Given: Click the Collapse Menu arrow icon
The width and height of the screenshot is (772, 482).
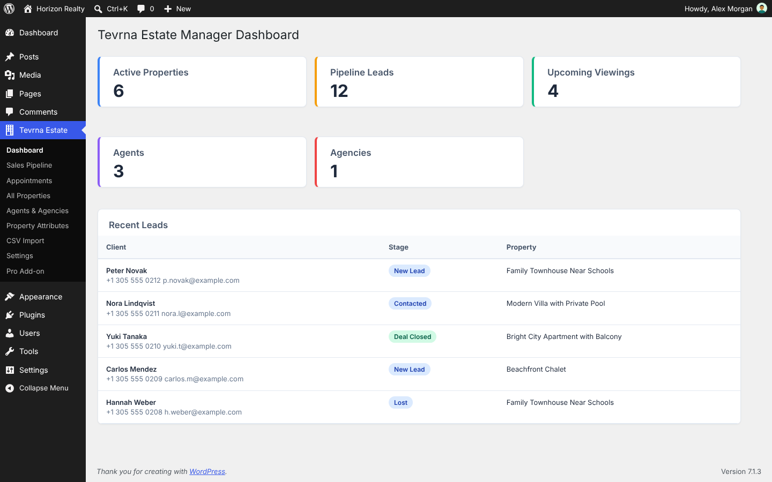Looking at the screenshot, I should pyautogui.click(x=10, y=388).
